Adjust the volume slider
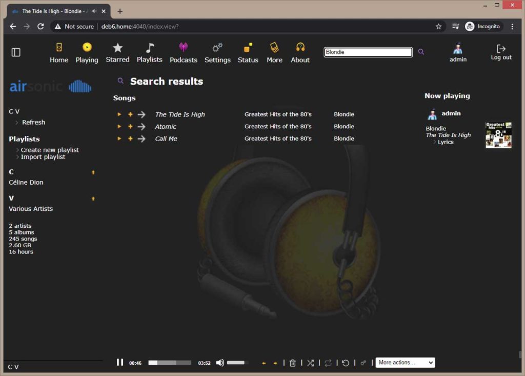The height and width of the screenshot is (376, 525). click(x=237, y=363)
